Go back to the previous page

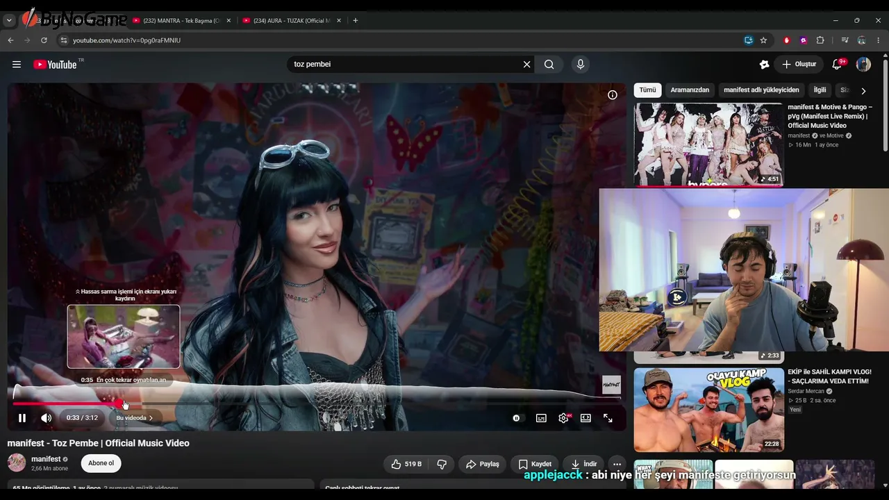[10, 40]
